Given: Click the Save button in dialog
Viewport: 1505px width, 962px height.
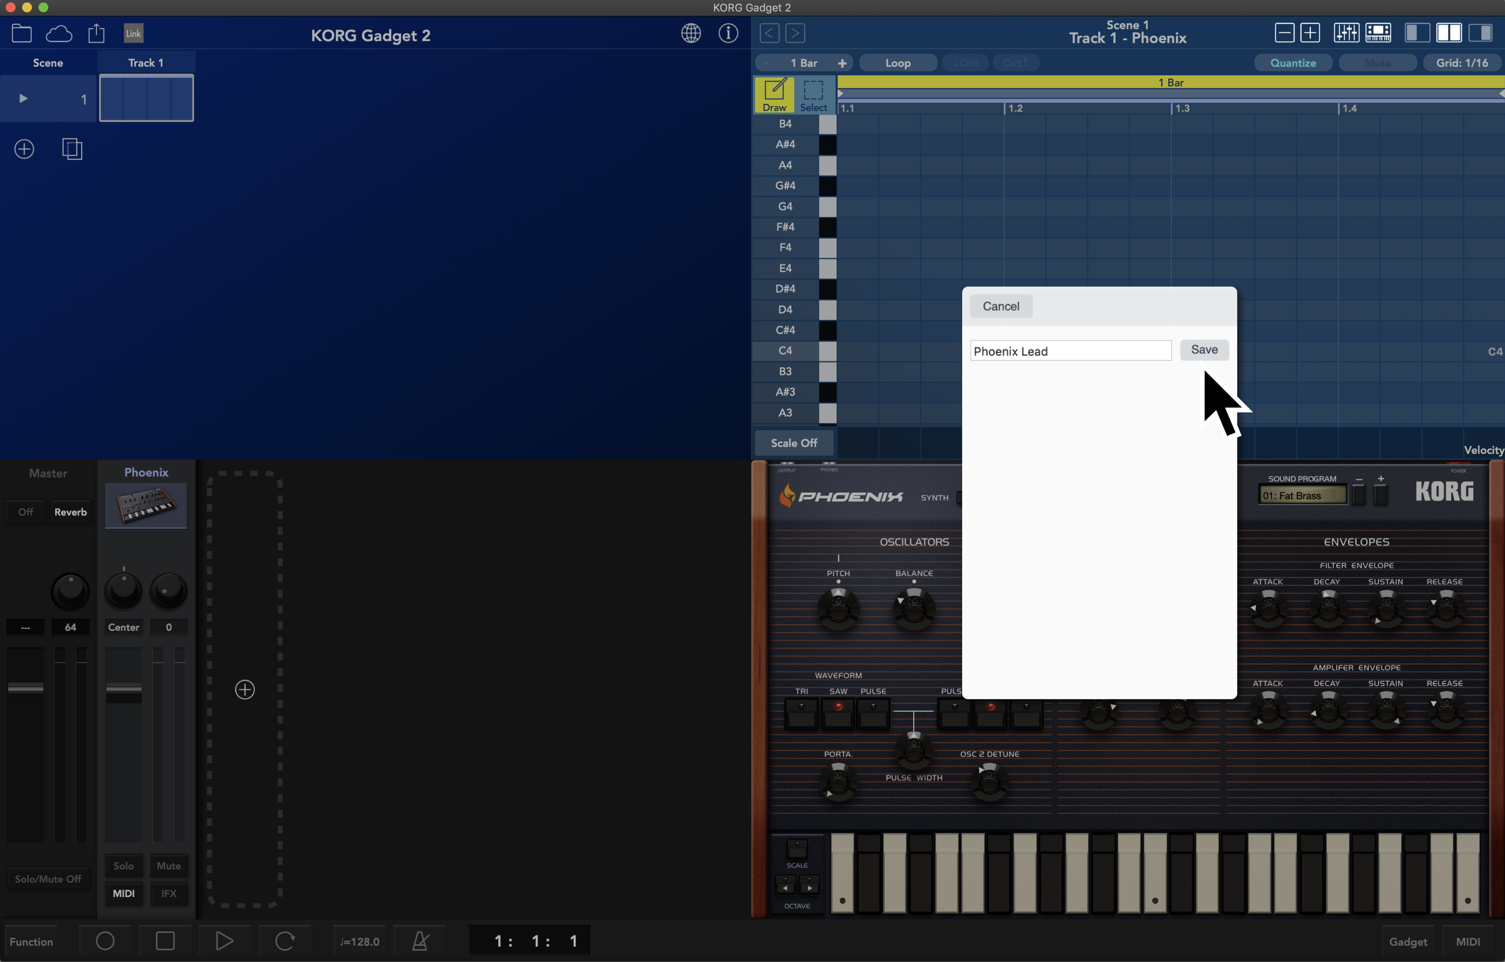Looking at the screenshot, I should (x=1204, y=350).
